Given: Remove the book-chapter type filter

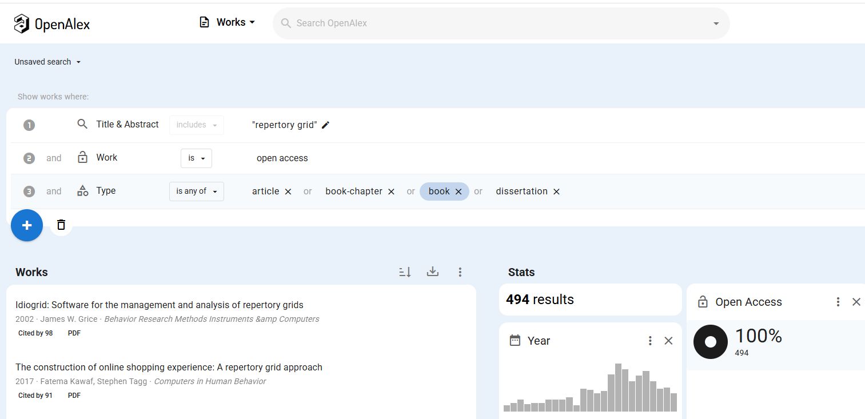Looking at the screenshot, I should [391, 191].
